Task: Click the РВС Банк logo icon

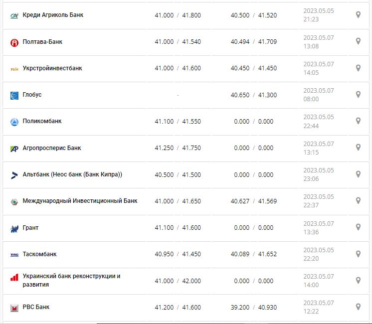Action: click(14, 308)
